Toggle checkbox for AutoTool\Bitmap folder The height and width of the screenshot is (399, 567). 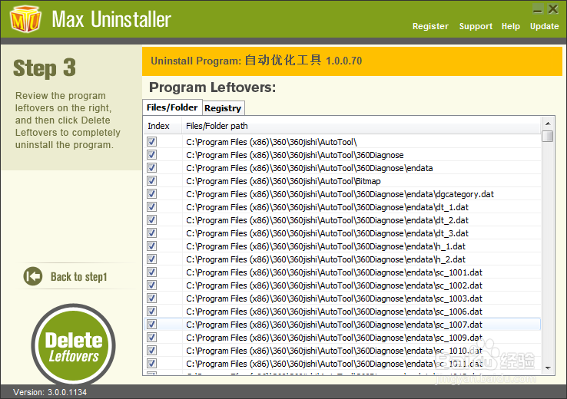click(152, 180)
